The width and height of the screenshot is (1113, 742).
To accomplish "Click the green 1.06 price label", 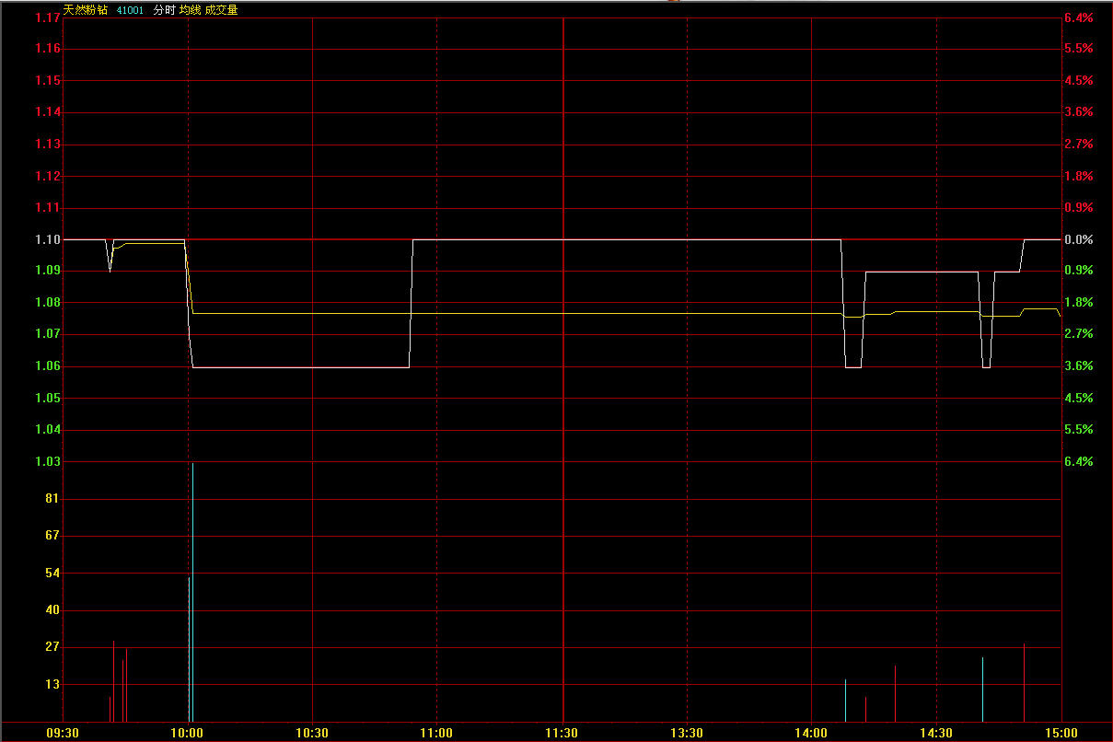I will pos(47,365).
